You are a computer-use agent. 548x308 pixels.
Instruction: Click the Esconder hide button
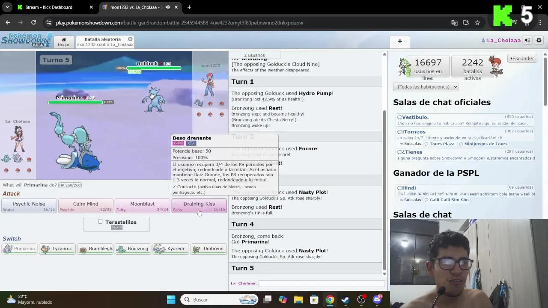[x=522, y=58]
